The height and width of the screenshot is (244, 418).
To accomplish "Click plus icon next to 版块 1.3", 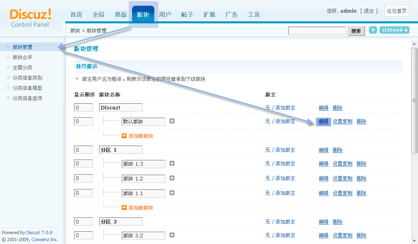I will [172, 164].
